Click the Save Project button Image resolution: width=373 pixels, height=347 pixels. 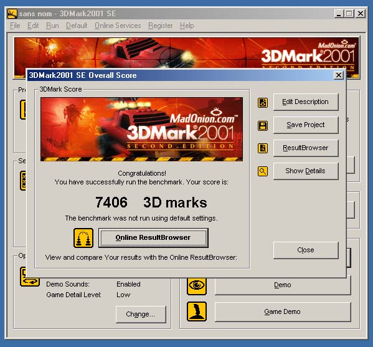click(x=306, y=125)
